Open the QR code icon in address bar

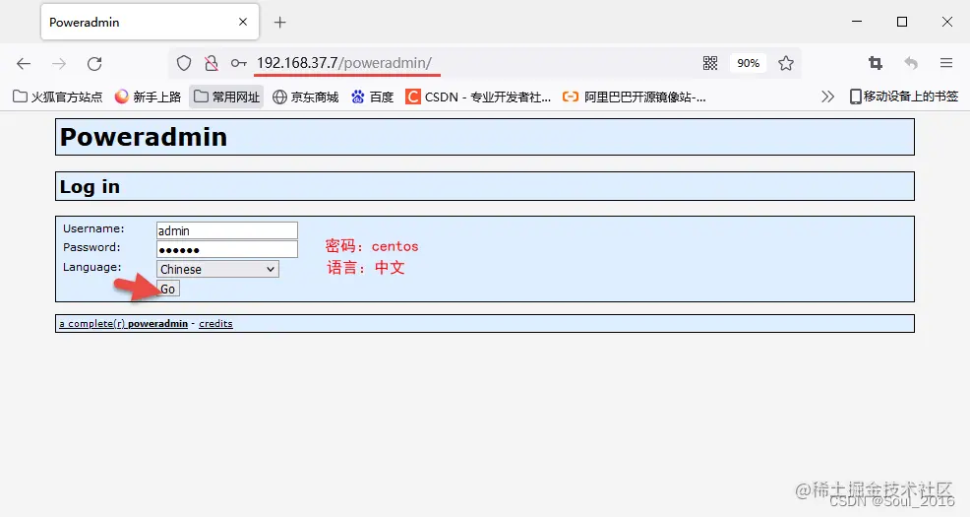tap(710, 63)
